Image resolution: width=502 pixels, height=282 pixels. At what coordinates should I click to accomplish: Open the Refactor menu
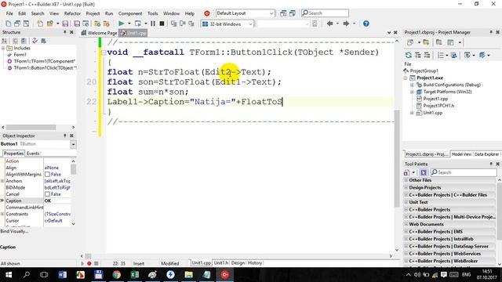click(72, 13)
